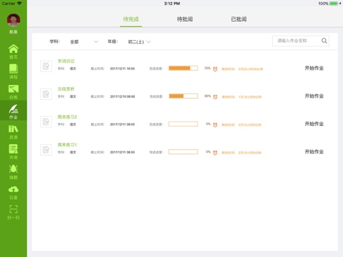
Task: Click 开始作业 for 周末练习1
Action: click(x=314, y=151)
